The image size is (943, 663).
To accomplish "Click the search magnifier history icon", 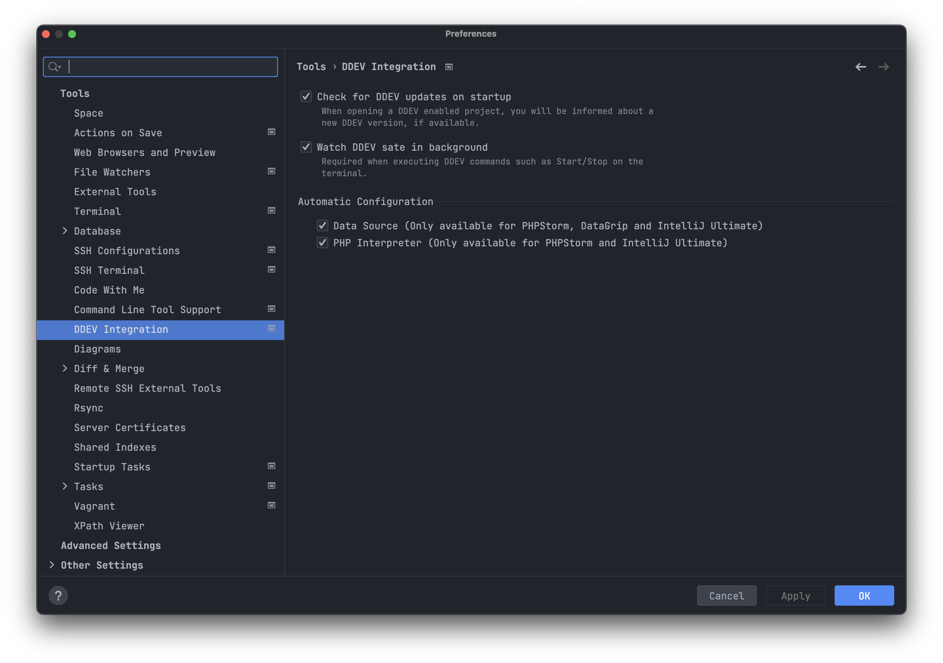I will coord(54,66).
